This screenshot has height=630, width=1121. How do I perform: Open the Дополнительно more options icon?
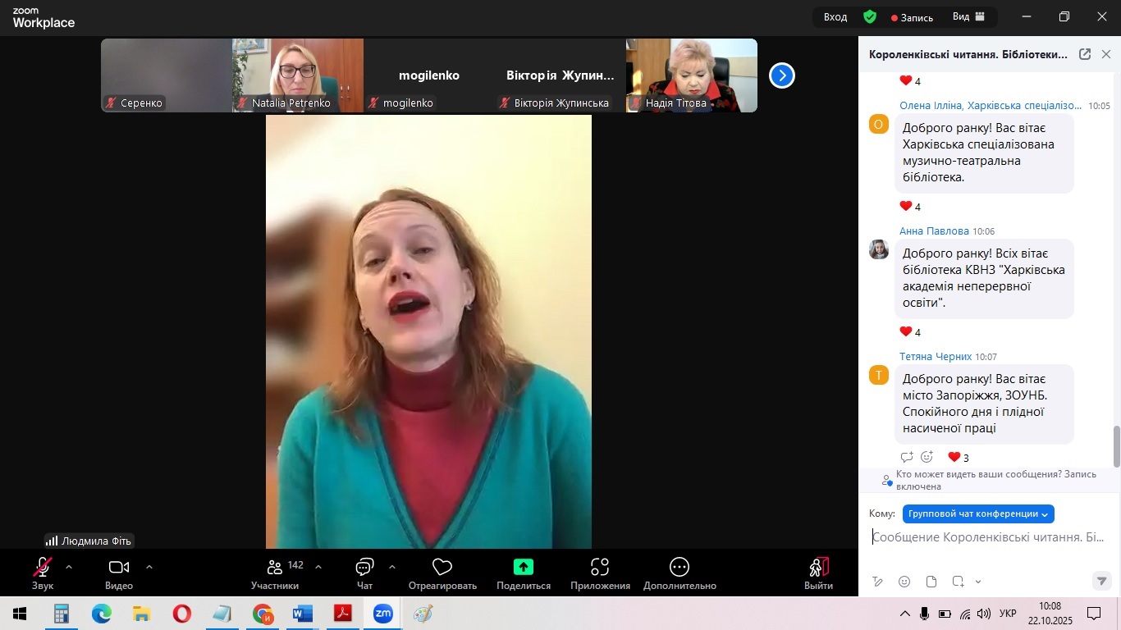pyautogui.click(x=679, y=568)
